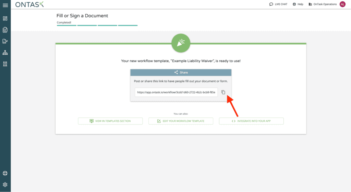
Task: Click the "Fill or Sign a Document" heading
Action: click(x=82, y=16)
